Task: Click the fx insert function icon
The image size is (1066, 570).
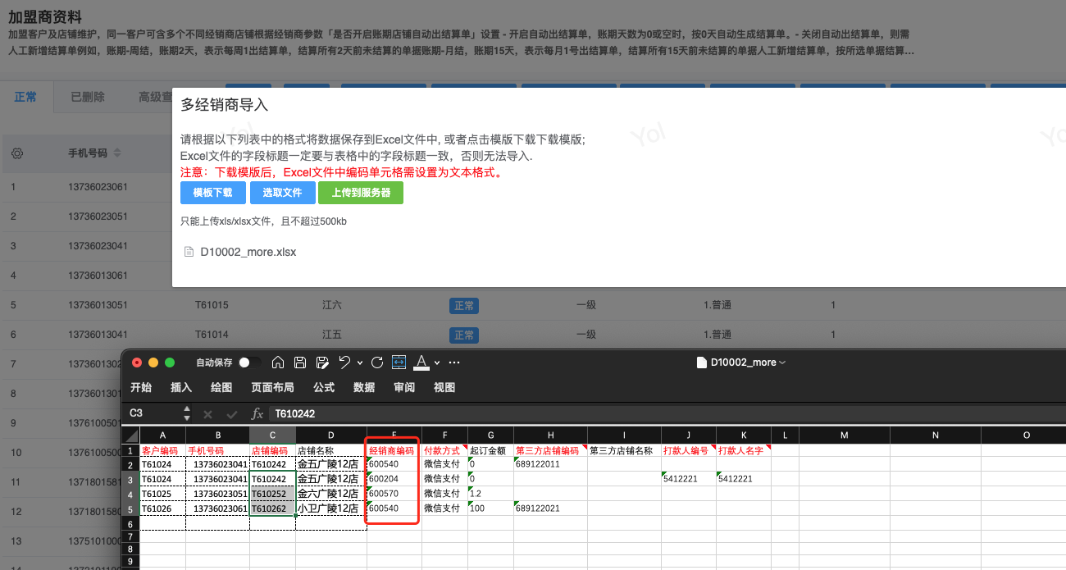Action: [x=257, y=414]
